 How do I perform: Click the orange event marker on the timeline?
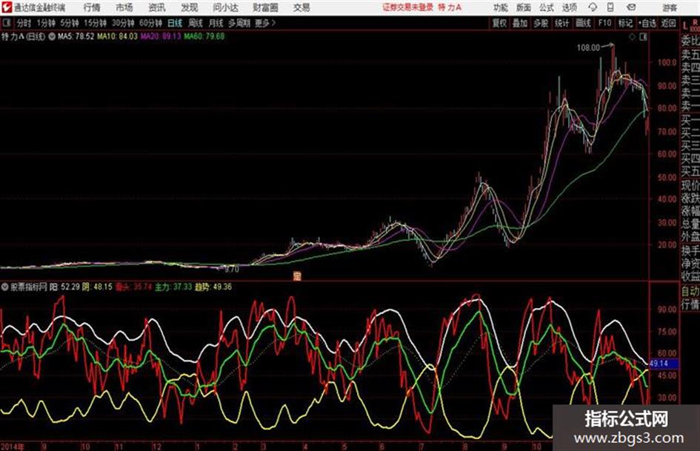[x=297, y=275]
